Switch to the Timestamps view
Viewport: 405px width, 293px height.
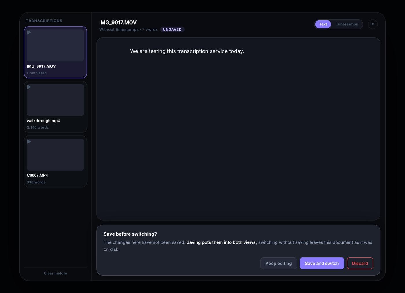click(x=347, y=24)
